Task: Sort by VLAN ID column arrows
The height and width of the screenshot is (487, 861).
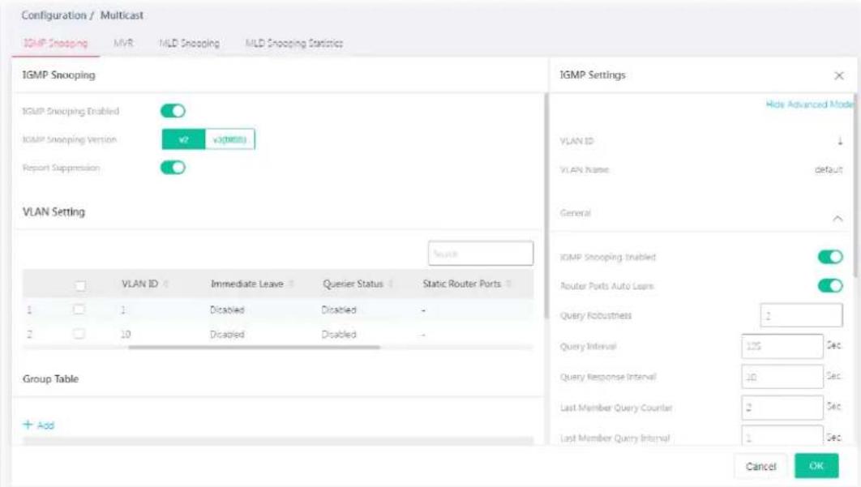Action: [166, 284]
